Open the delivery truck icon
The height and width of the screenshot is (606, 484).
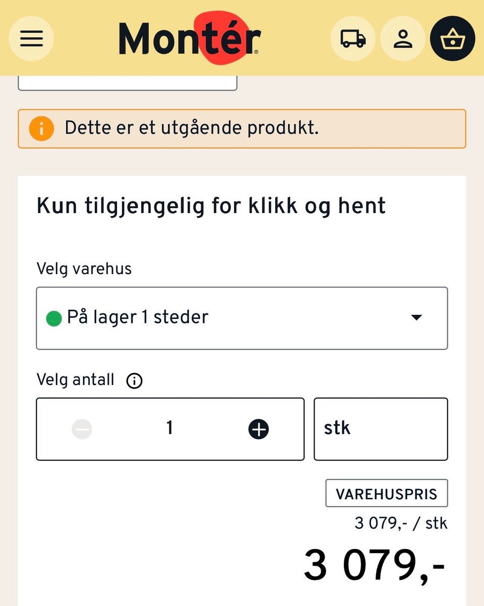(353, 39)
